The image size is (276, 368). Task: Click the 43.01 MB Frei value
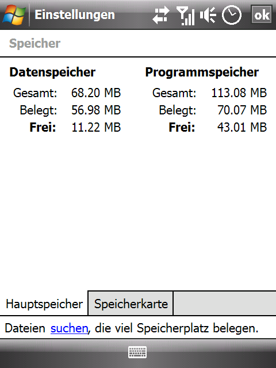242,127
